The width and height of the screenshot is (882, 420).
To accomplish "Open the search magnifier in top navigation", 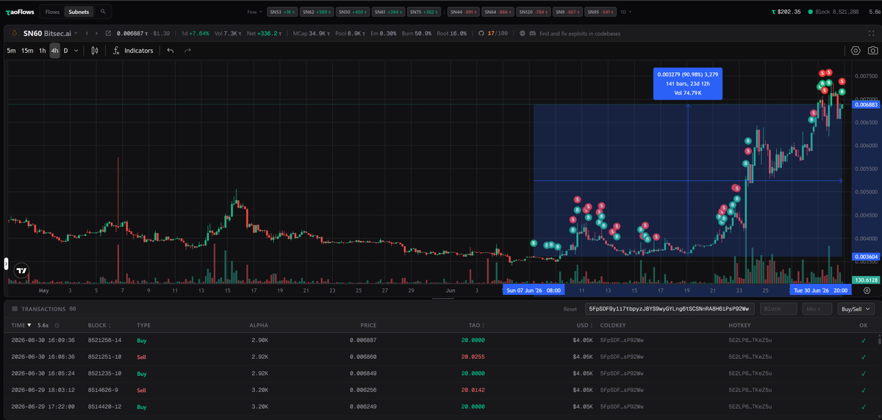I will click(104, 12).
